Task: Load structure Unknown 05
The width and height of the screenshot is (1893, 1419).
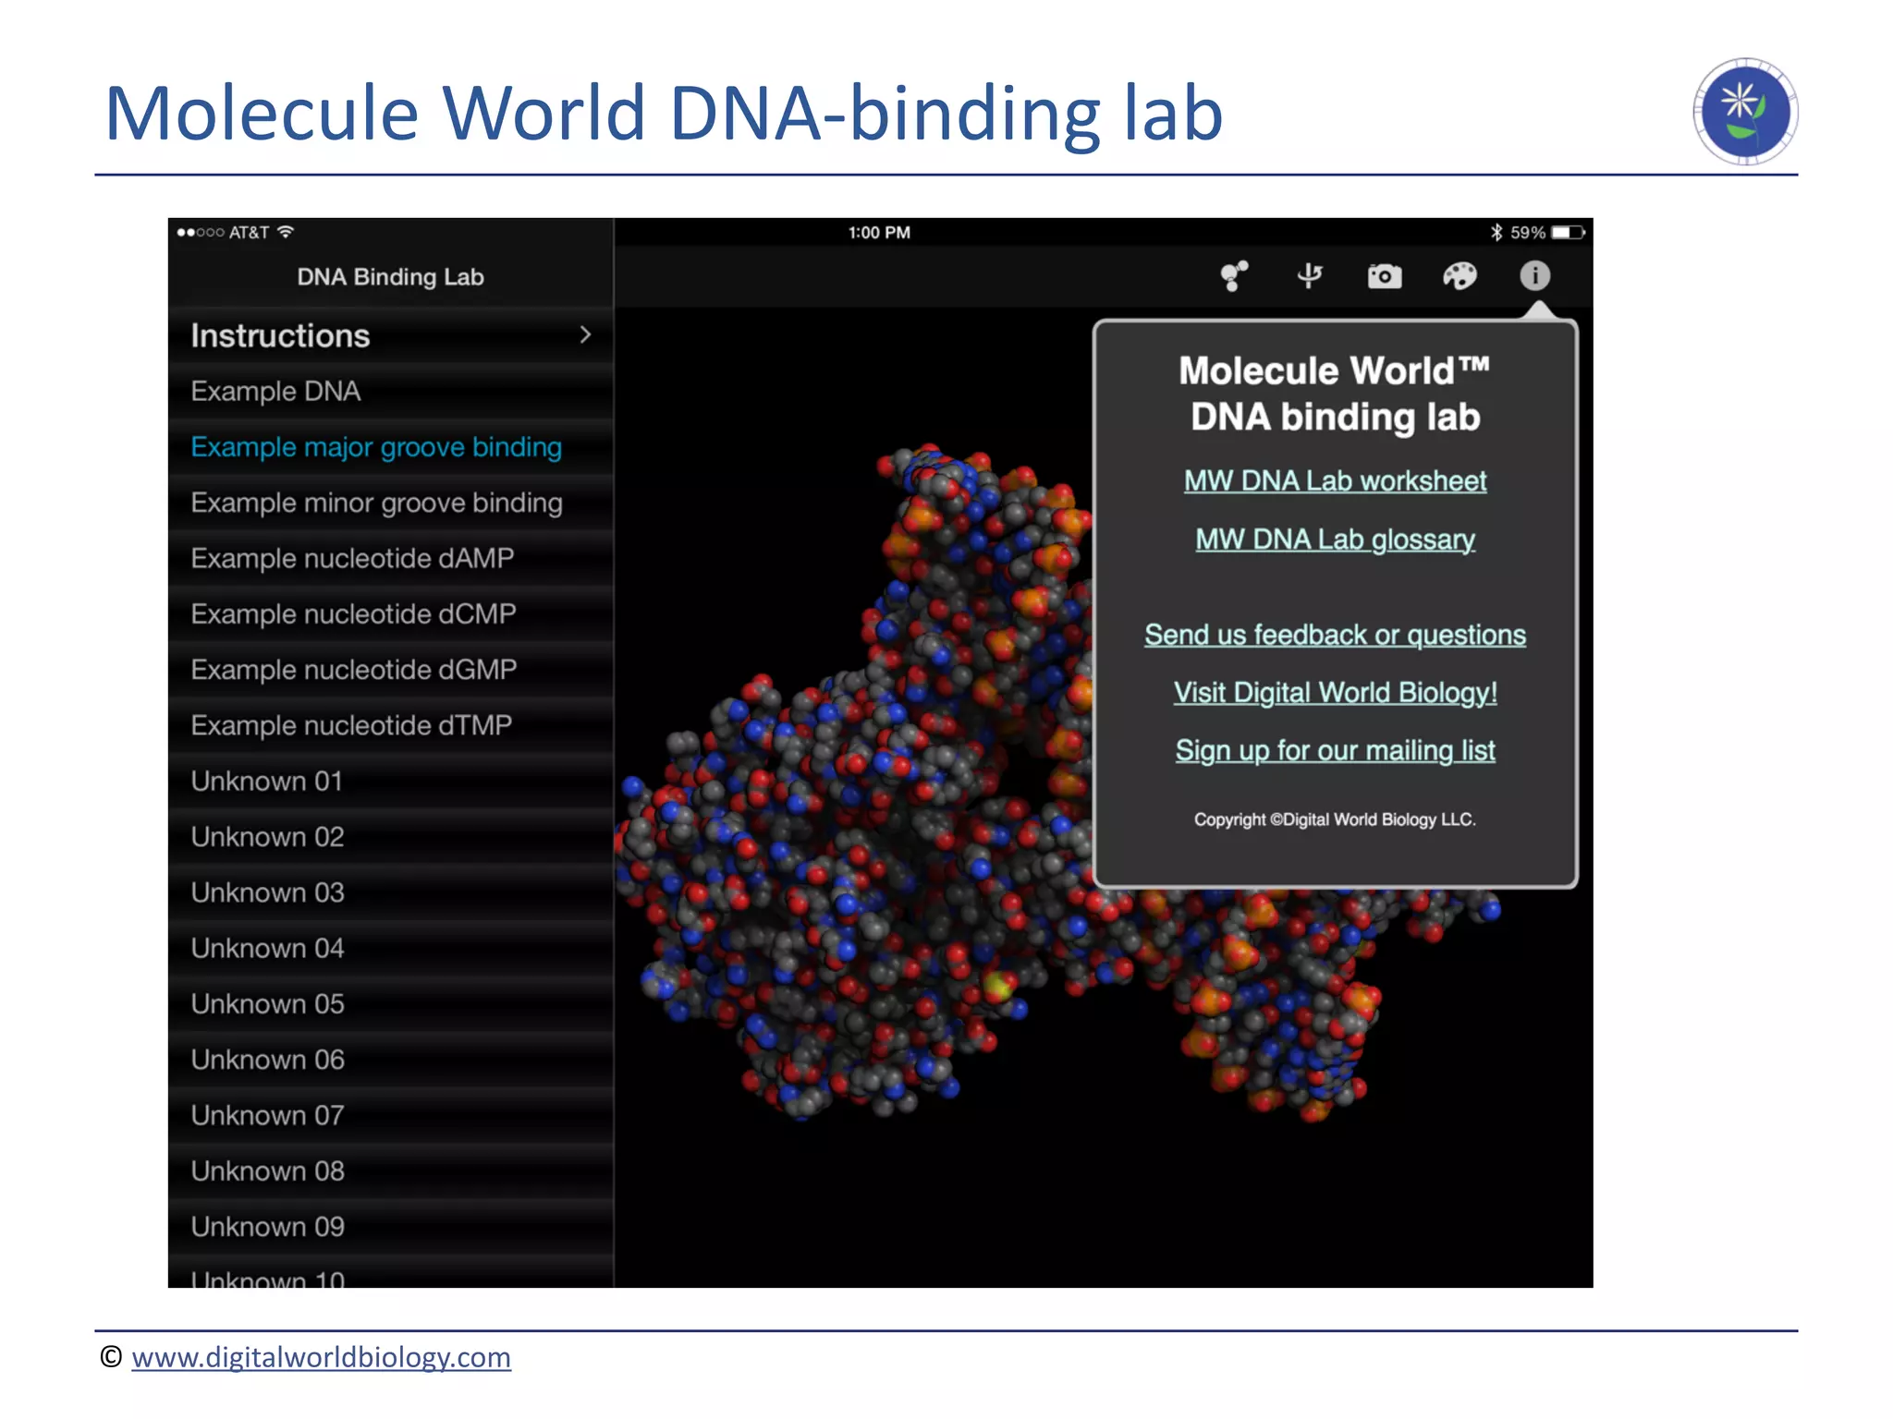Action: tap(391, 1003)
